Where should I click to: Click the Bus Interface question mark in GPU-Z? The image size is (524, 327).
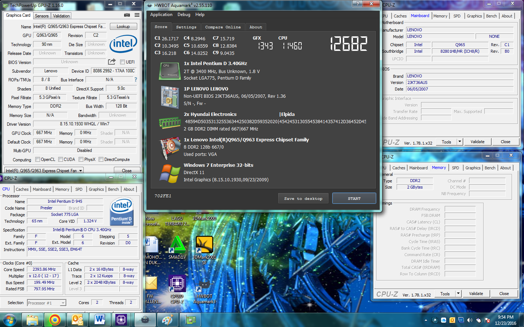136,80
